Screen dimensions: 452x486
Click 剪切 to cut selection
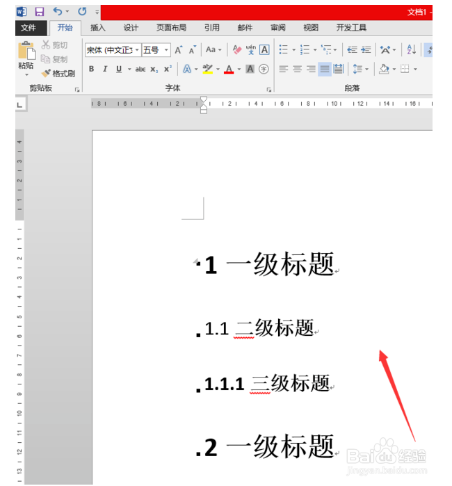54,45
